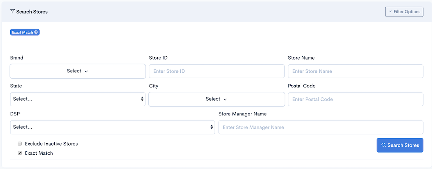Open the City dropdown
The height and width of the screenshot is (169, 432).
(x=217, y=99)
